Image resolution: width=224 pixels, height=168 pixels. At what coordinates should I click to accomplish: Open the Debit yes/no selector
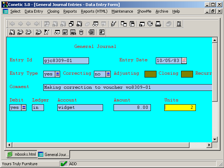24,107
